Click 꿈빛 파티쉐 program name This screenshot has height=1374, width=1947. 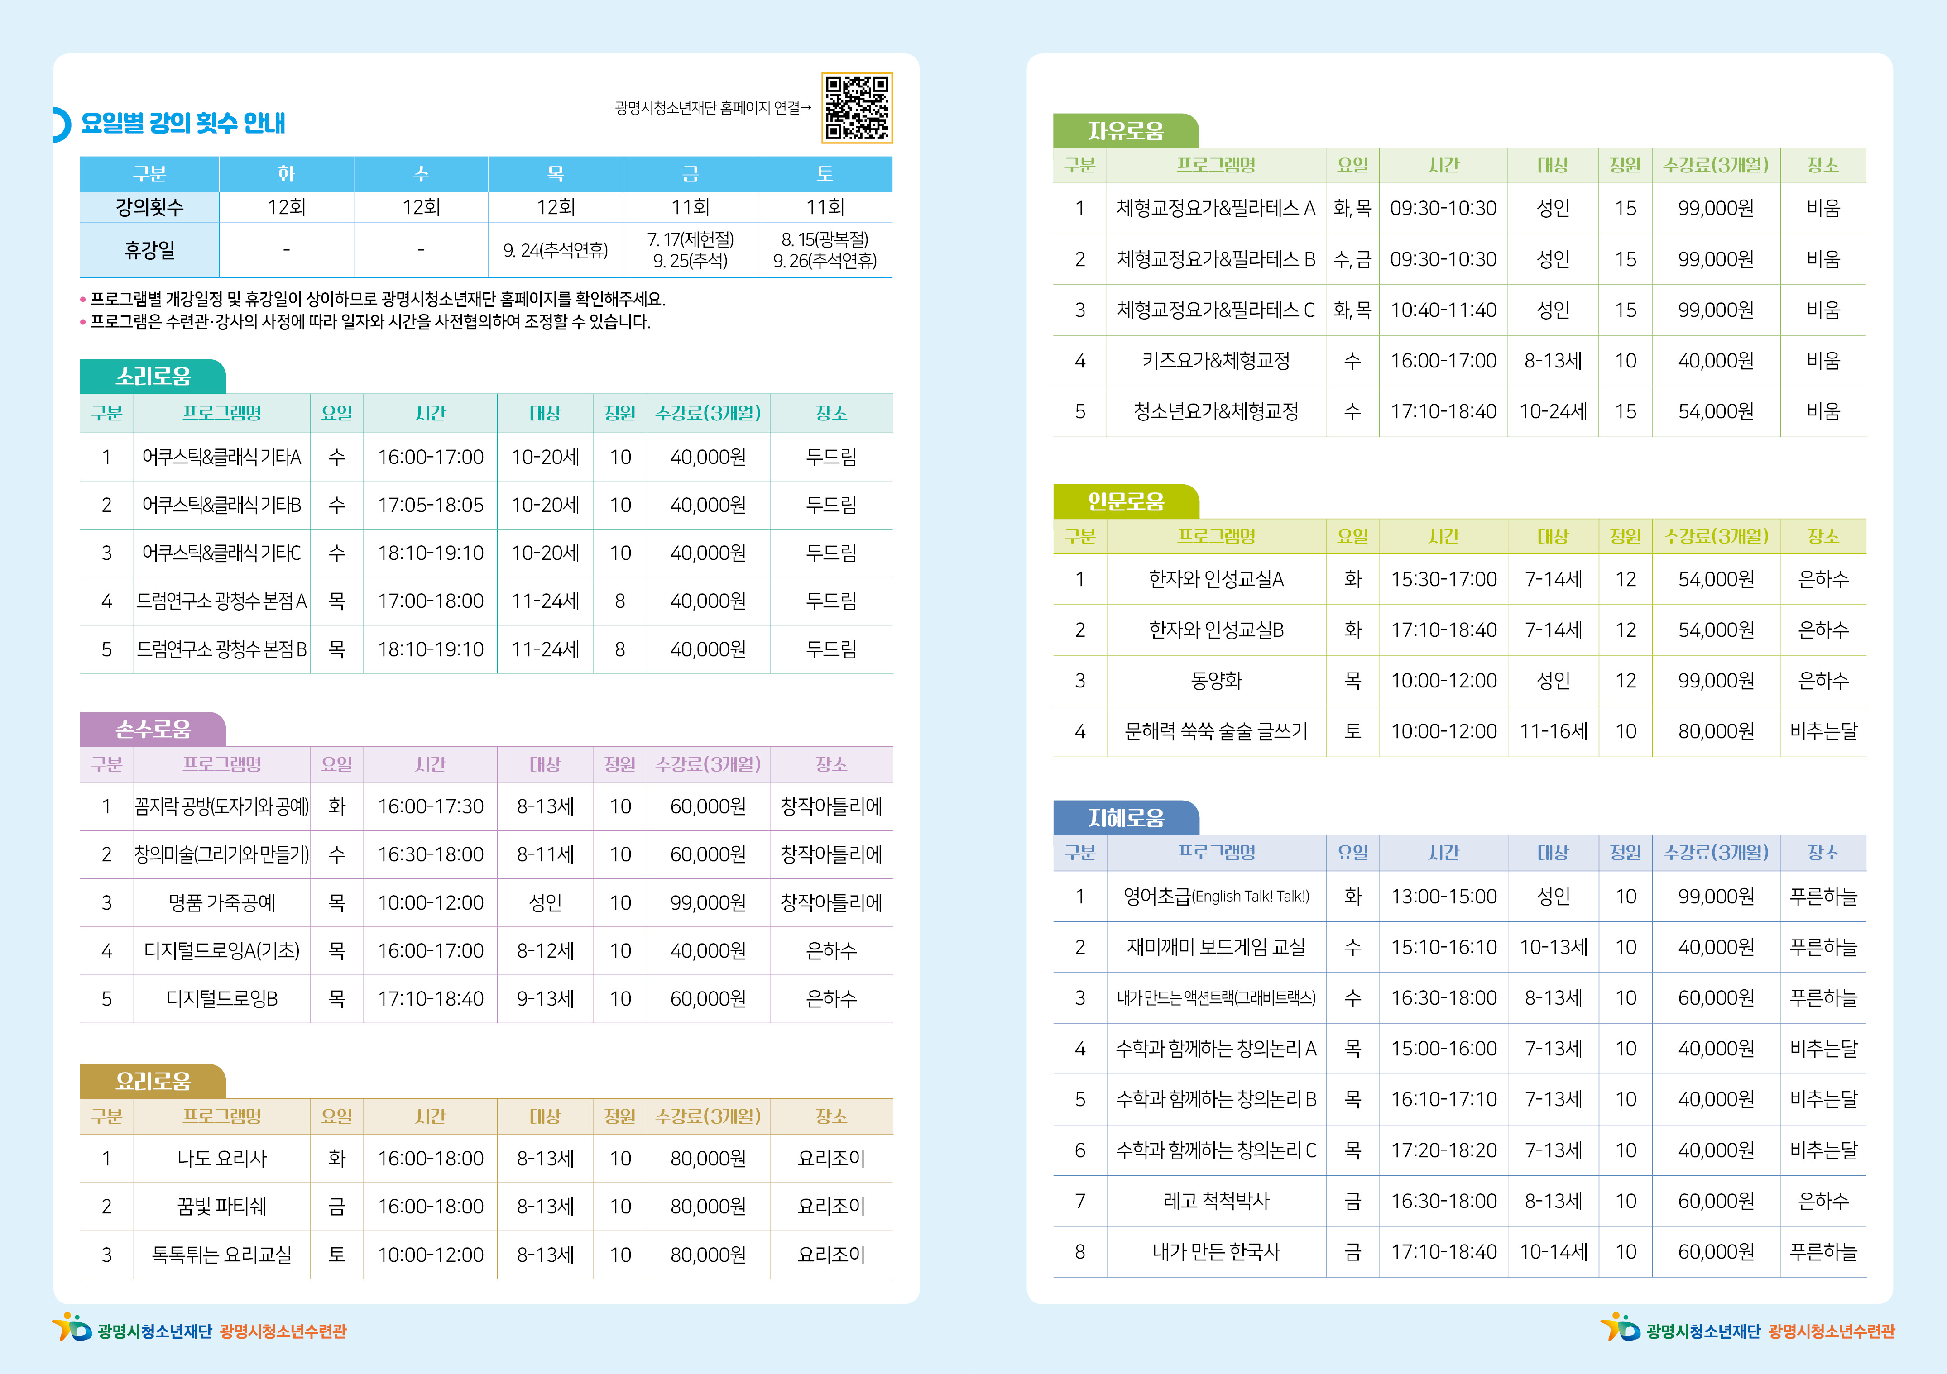(222, 1207)
